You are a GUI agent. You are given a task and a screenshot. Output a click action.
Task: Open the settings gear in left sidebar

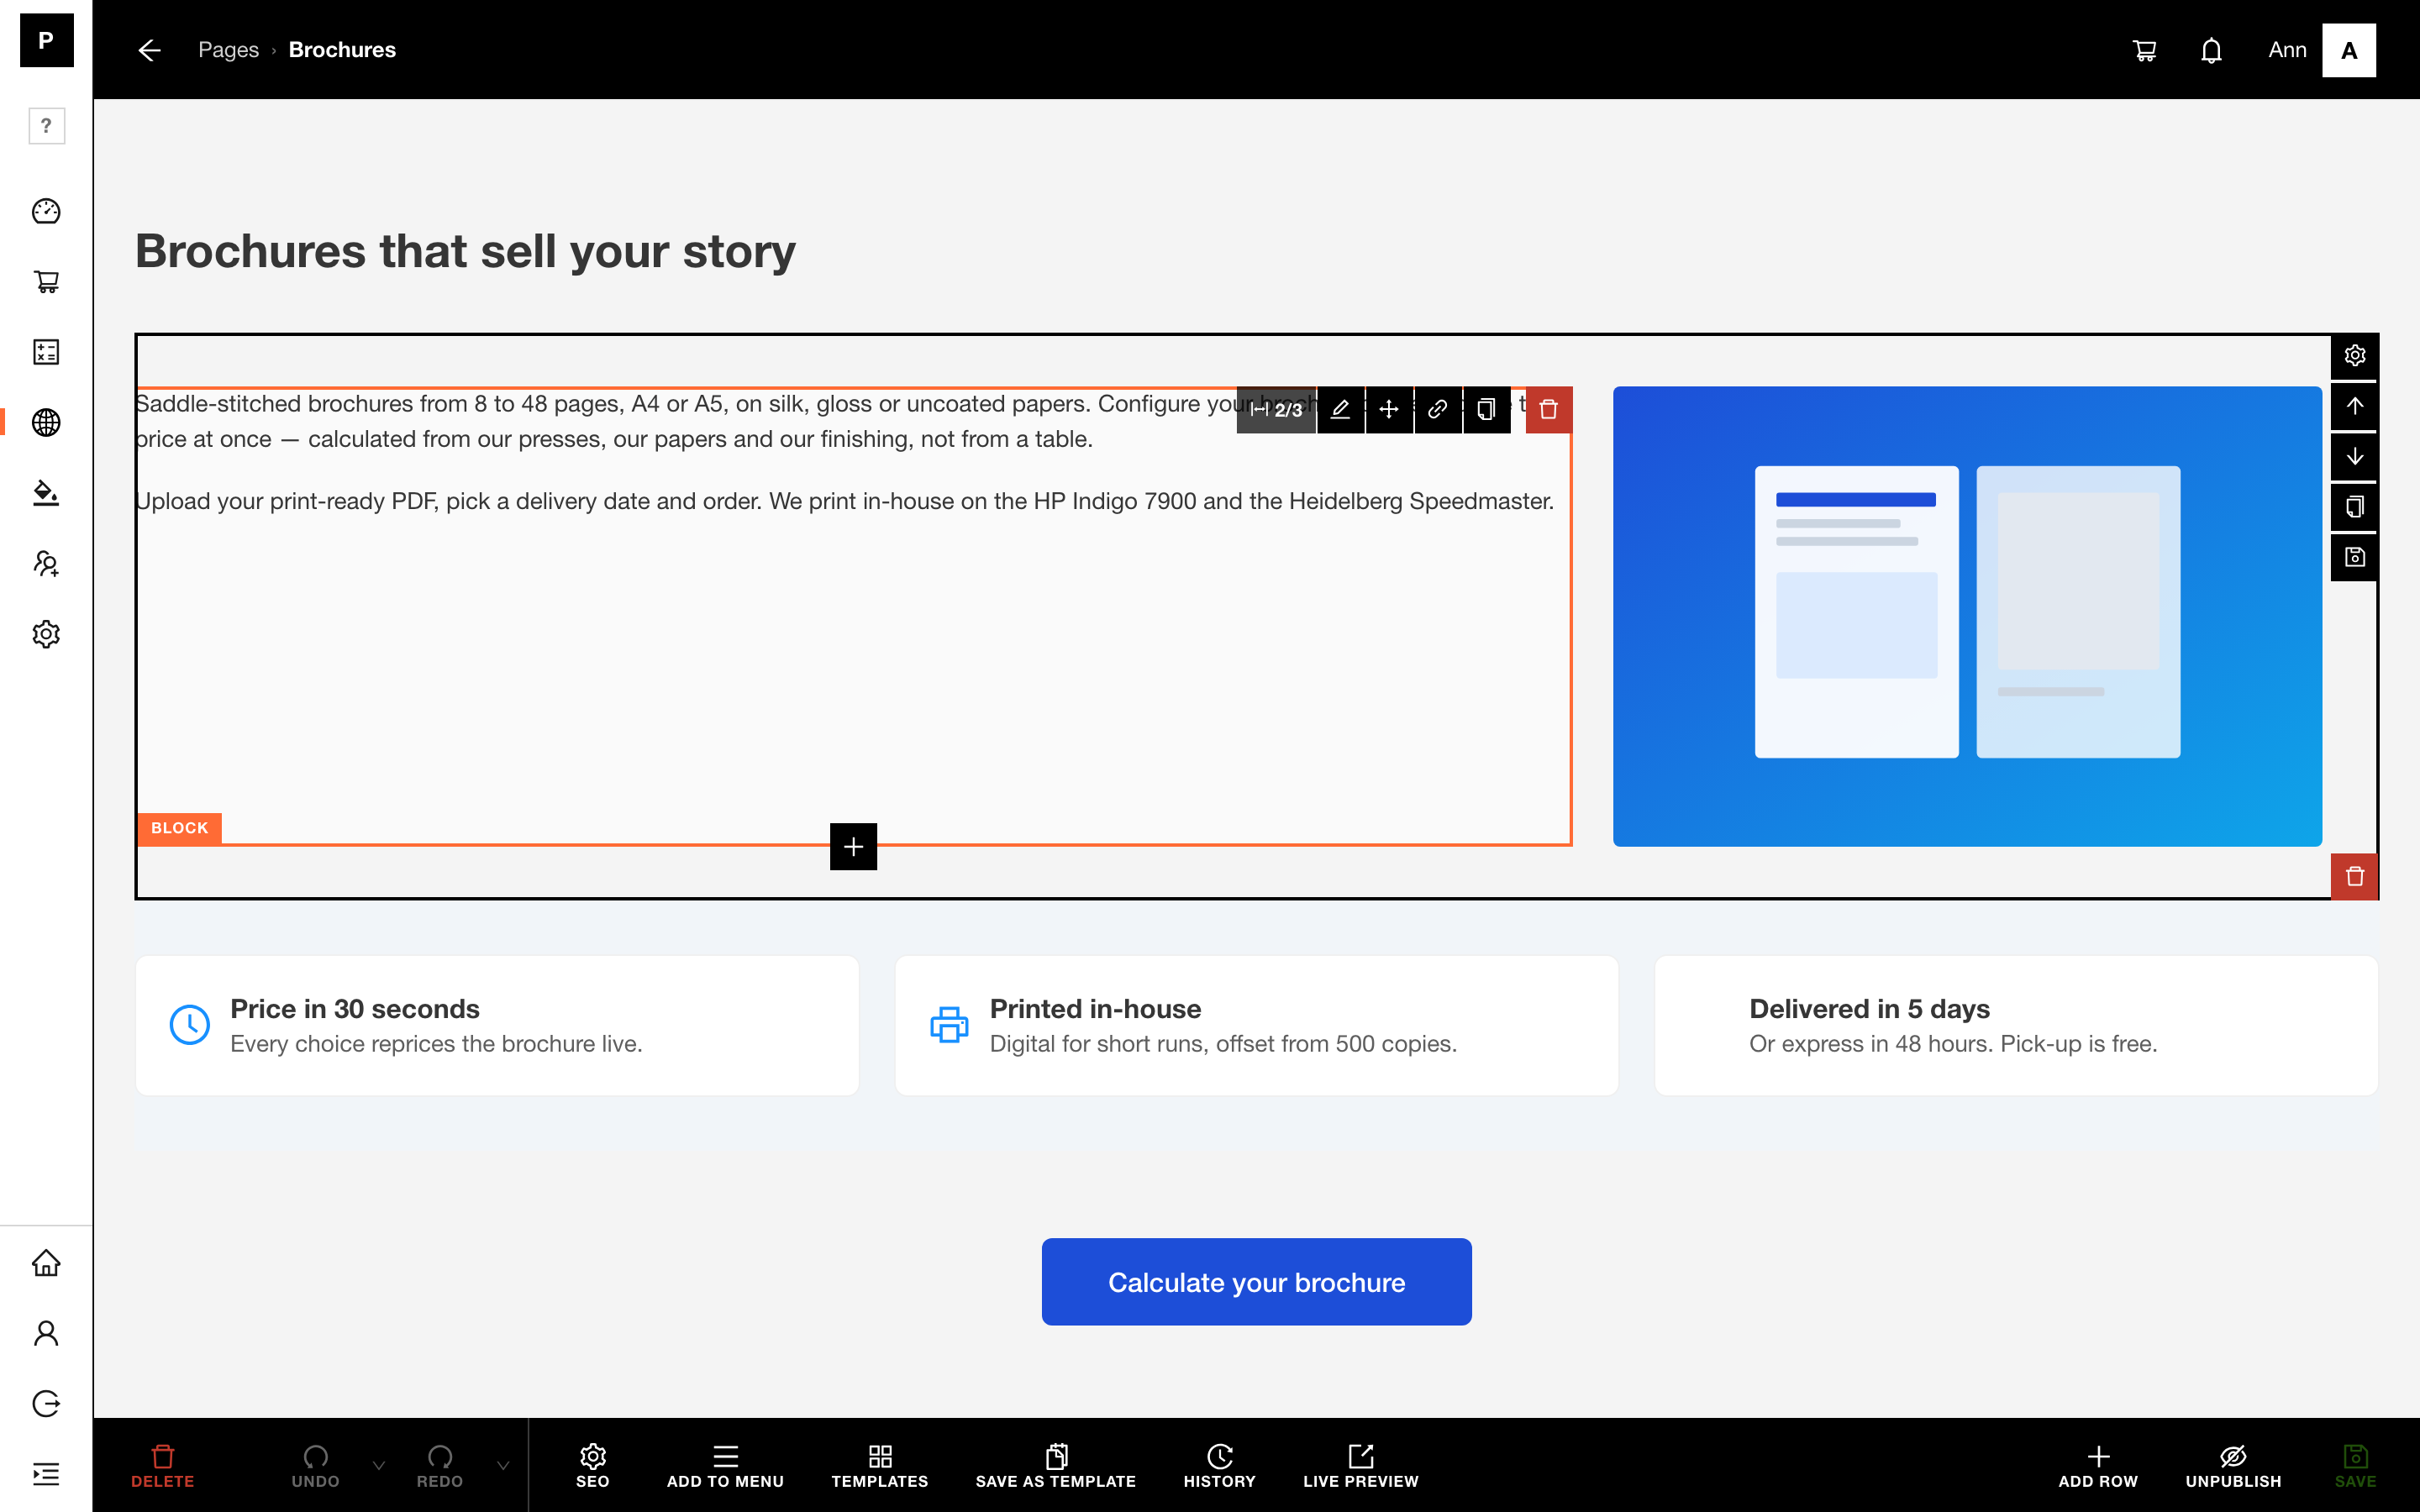46,634
